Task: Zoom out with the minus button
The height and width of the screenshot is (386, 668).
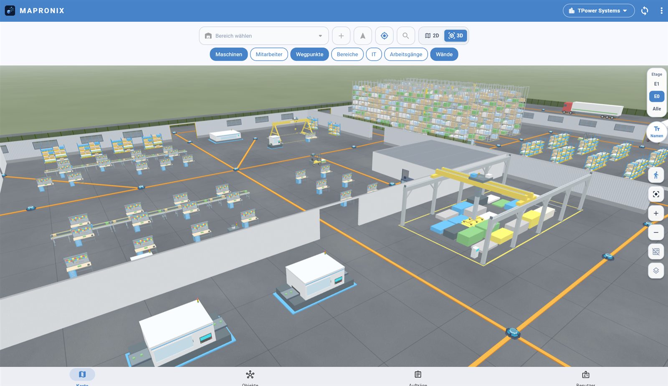Action: 656,233
